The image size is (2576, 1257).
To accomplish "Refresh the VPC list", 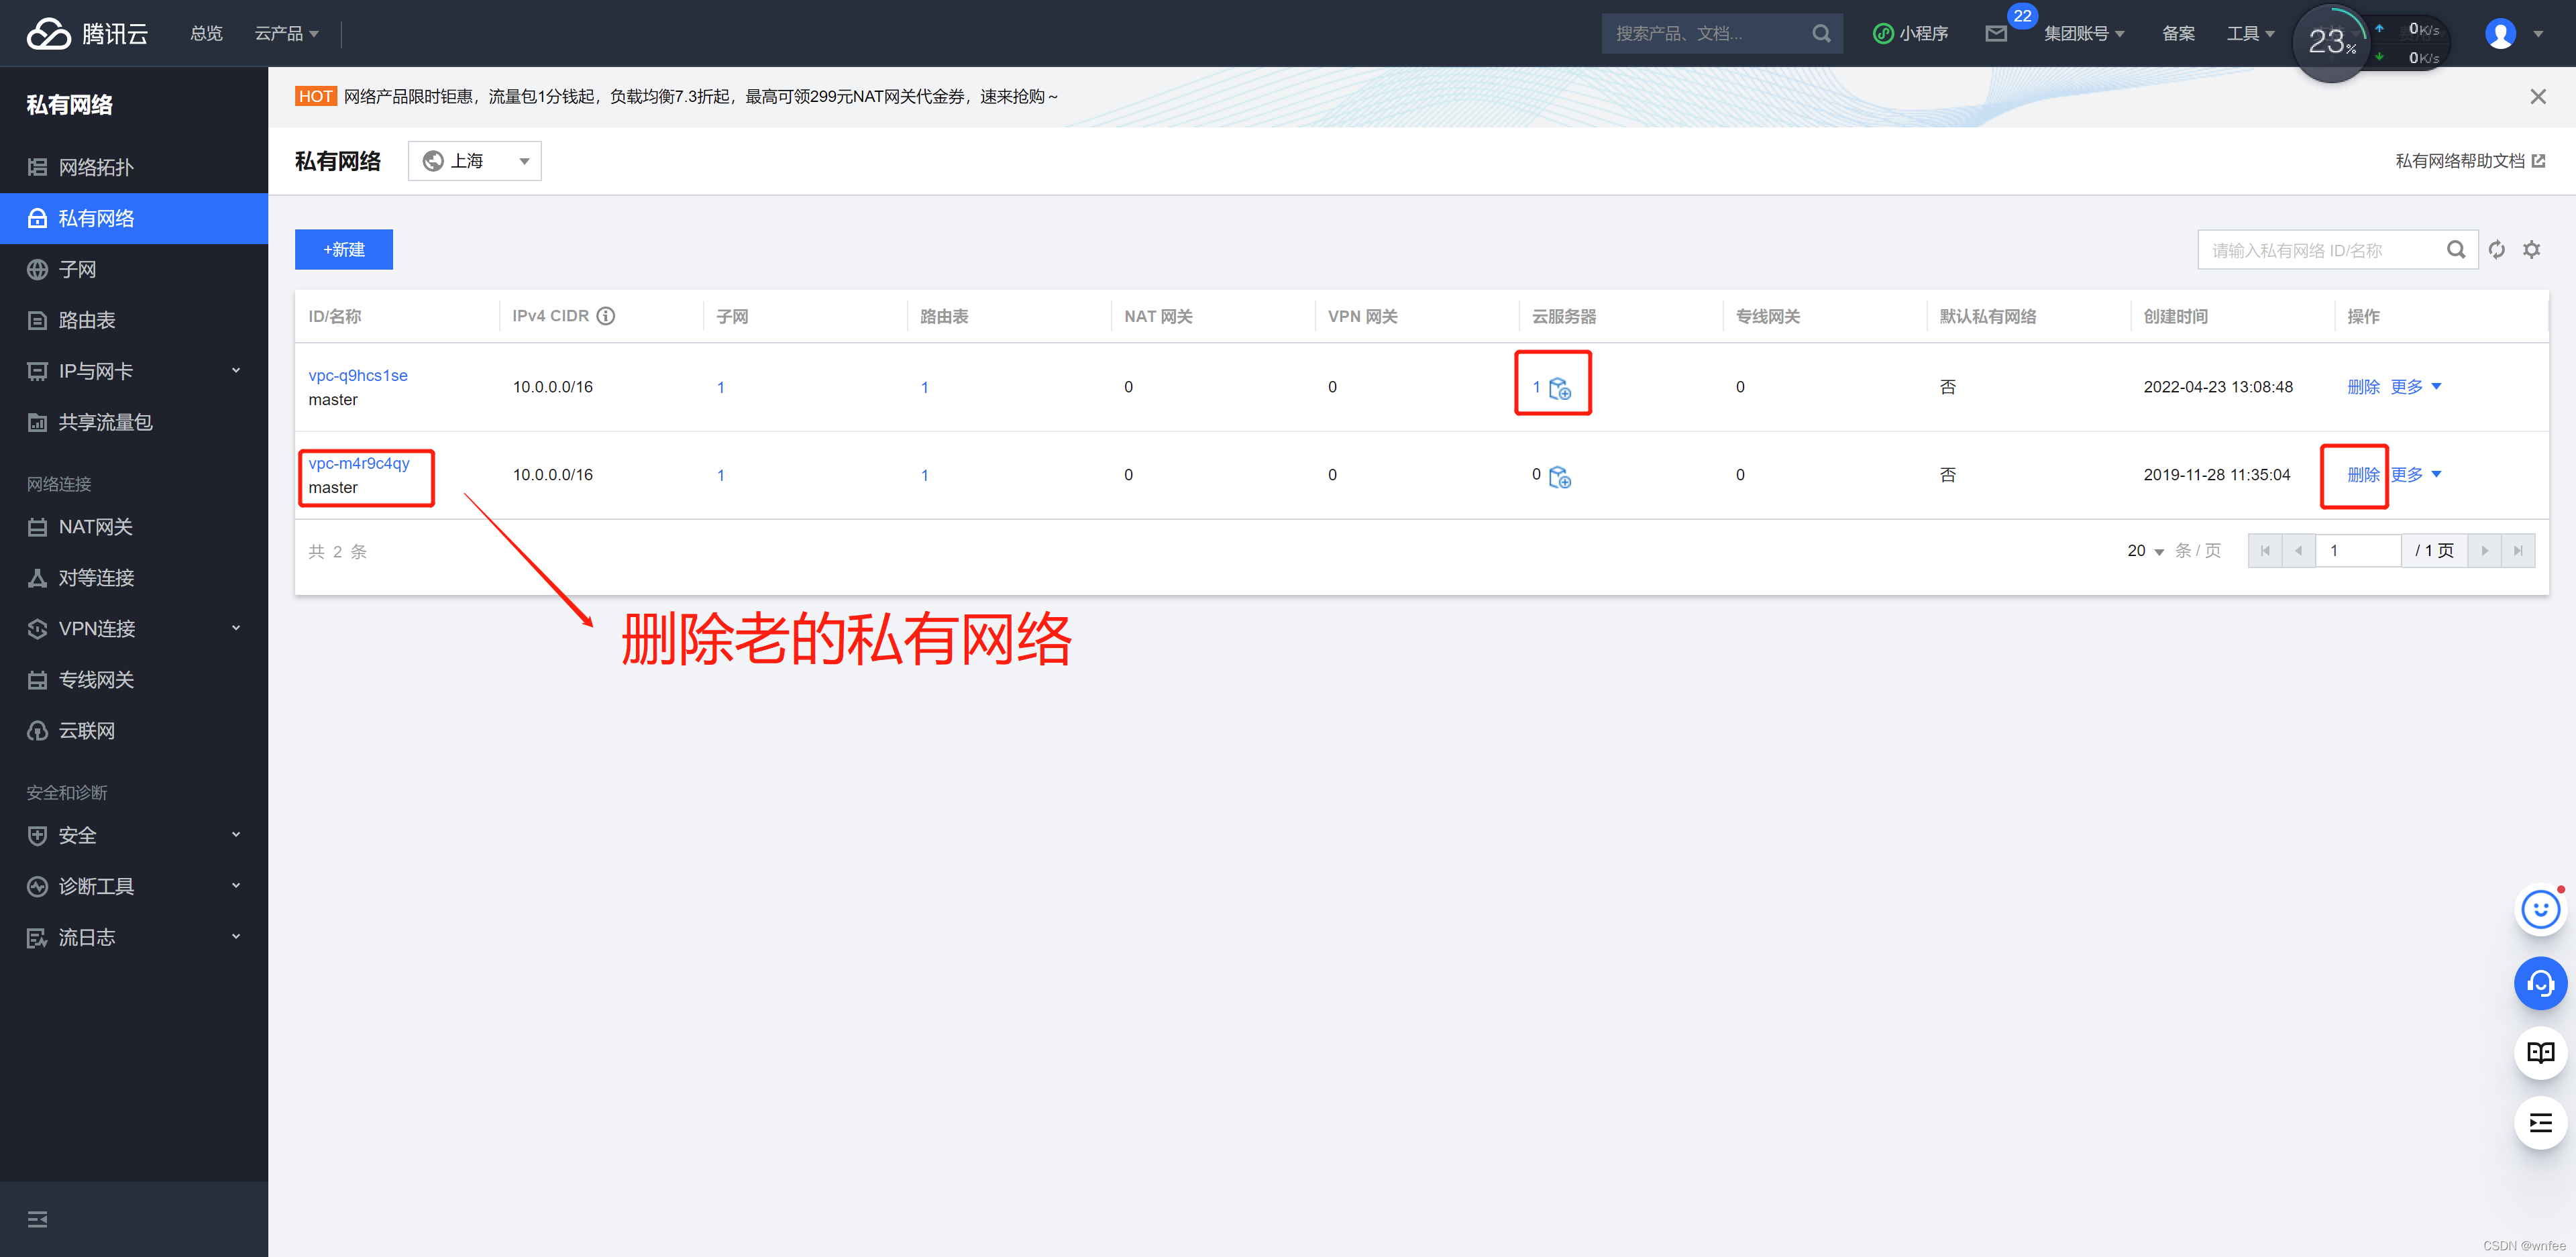I will (x=2496, y=249).
